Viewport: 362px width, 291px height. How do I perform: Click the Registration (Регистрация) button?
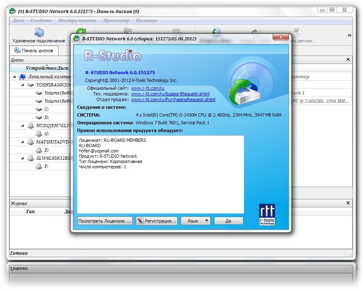click(157, 221)
